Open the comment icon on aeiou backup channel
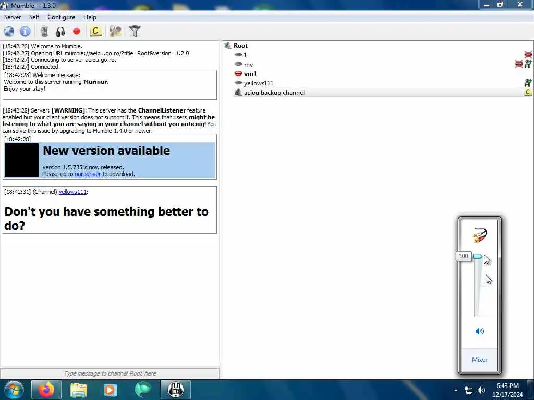 click(x=528, y=92)
